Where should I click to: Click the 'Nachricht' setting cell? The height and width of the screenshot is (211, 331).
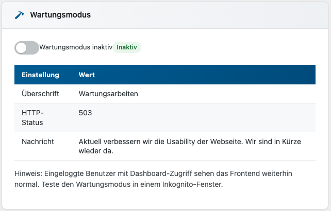click(x=38, y=142)
